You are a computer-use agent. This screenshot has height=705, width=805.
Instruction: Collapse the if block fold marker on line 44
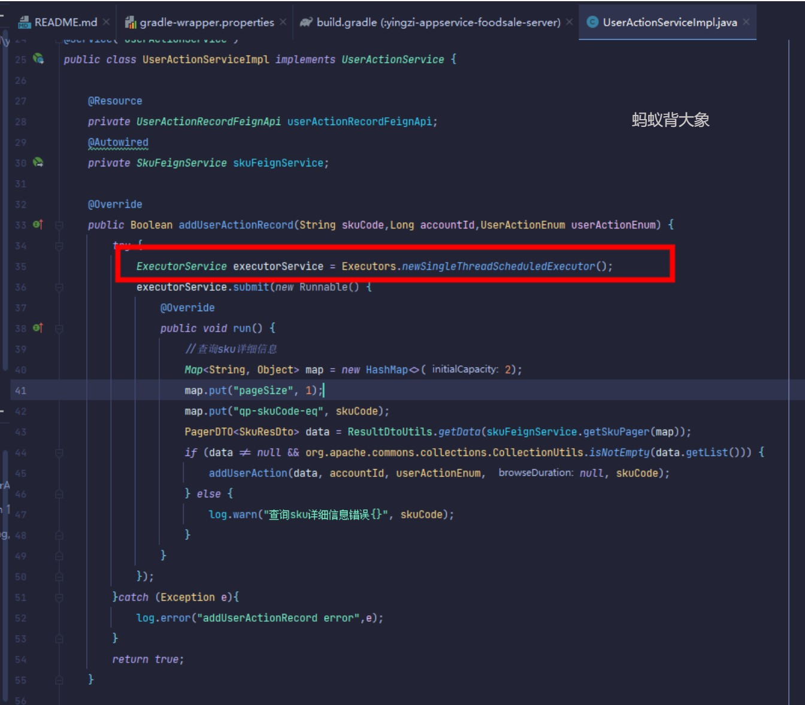click(59, 453)
